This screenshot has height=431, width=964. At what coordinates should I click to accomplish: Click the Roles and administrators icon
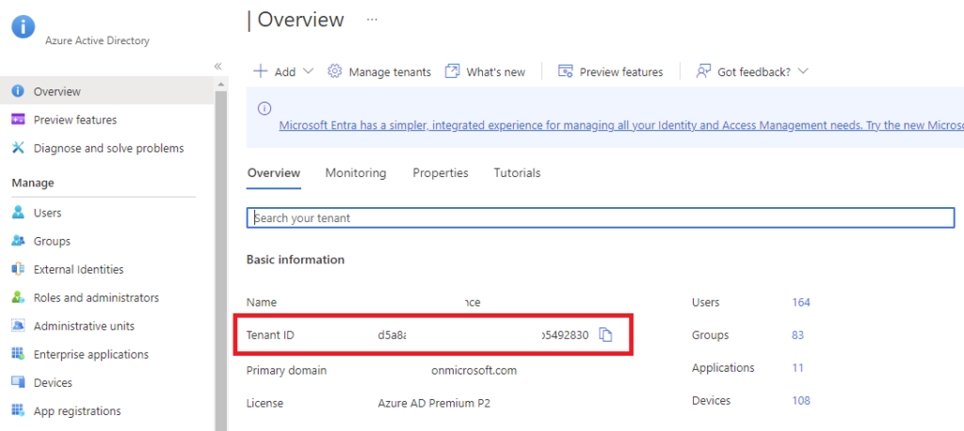18,297
